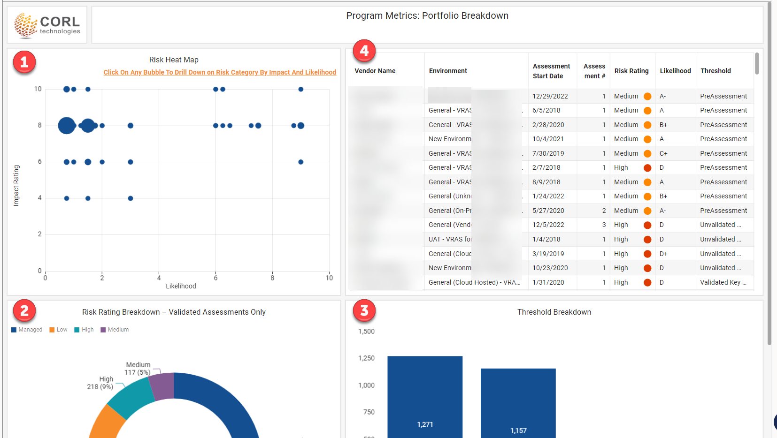The height and width of the screenshot is (438, 777).
Task: Select the largest bubble at impact rating 8
Action: point(67,126)
